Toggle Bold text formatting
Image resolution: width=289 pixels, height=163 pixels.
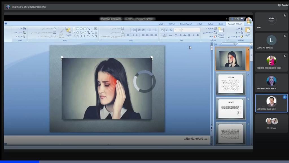[x=198, y=35]
